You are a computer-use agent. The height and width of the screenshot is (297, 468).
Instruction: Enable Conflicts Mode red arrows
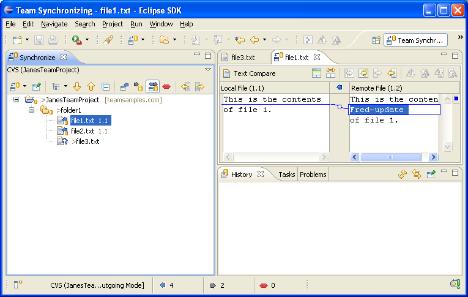pos(166,86)
